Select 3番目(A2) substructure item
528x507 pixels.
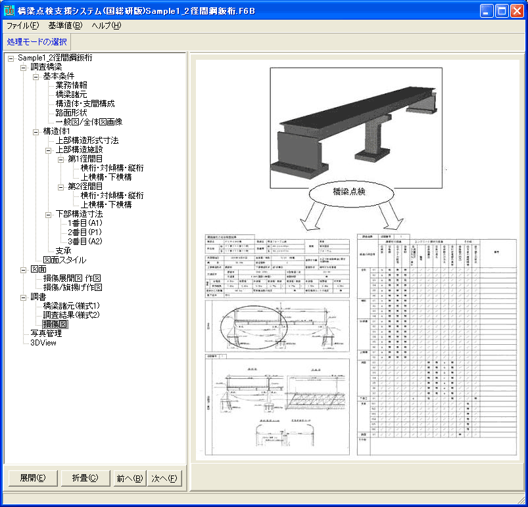coord(85,241)
